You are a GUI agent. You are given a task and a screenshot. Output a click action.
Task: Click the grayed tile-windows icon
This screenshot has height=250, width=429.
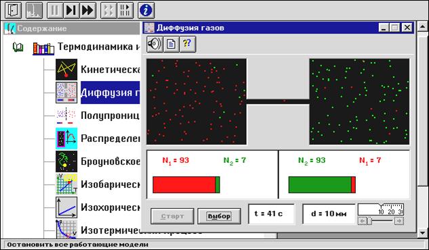tap(108, 10)
